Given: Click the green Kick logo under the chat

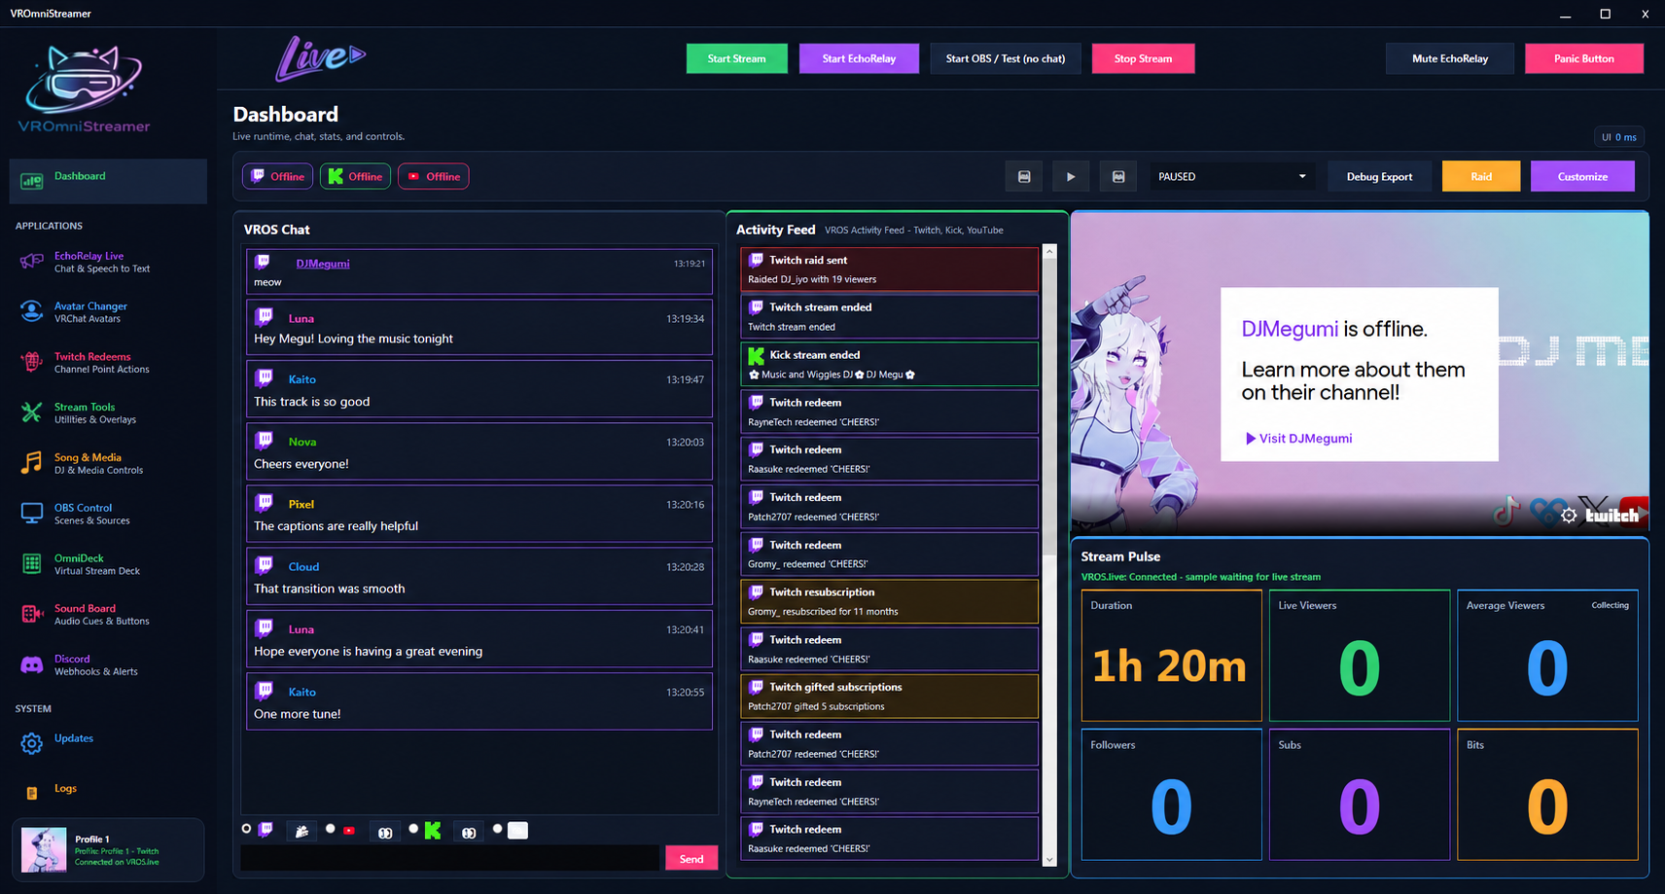Looking at the screenshot, I should (x=433, y=830).
